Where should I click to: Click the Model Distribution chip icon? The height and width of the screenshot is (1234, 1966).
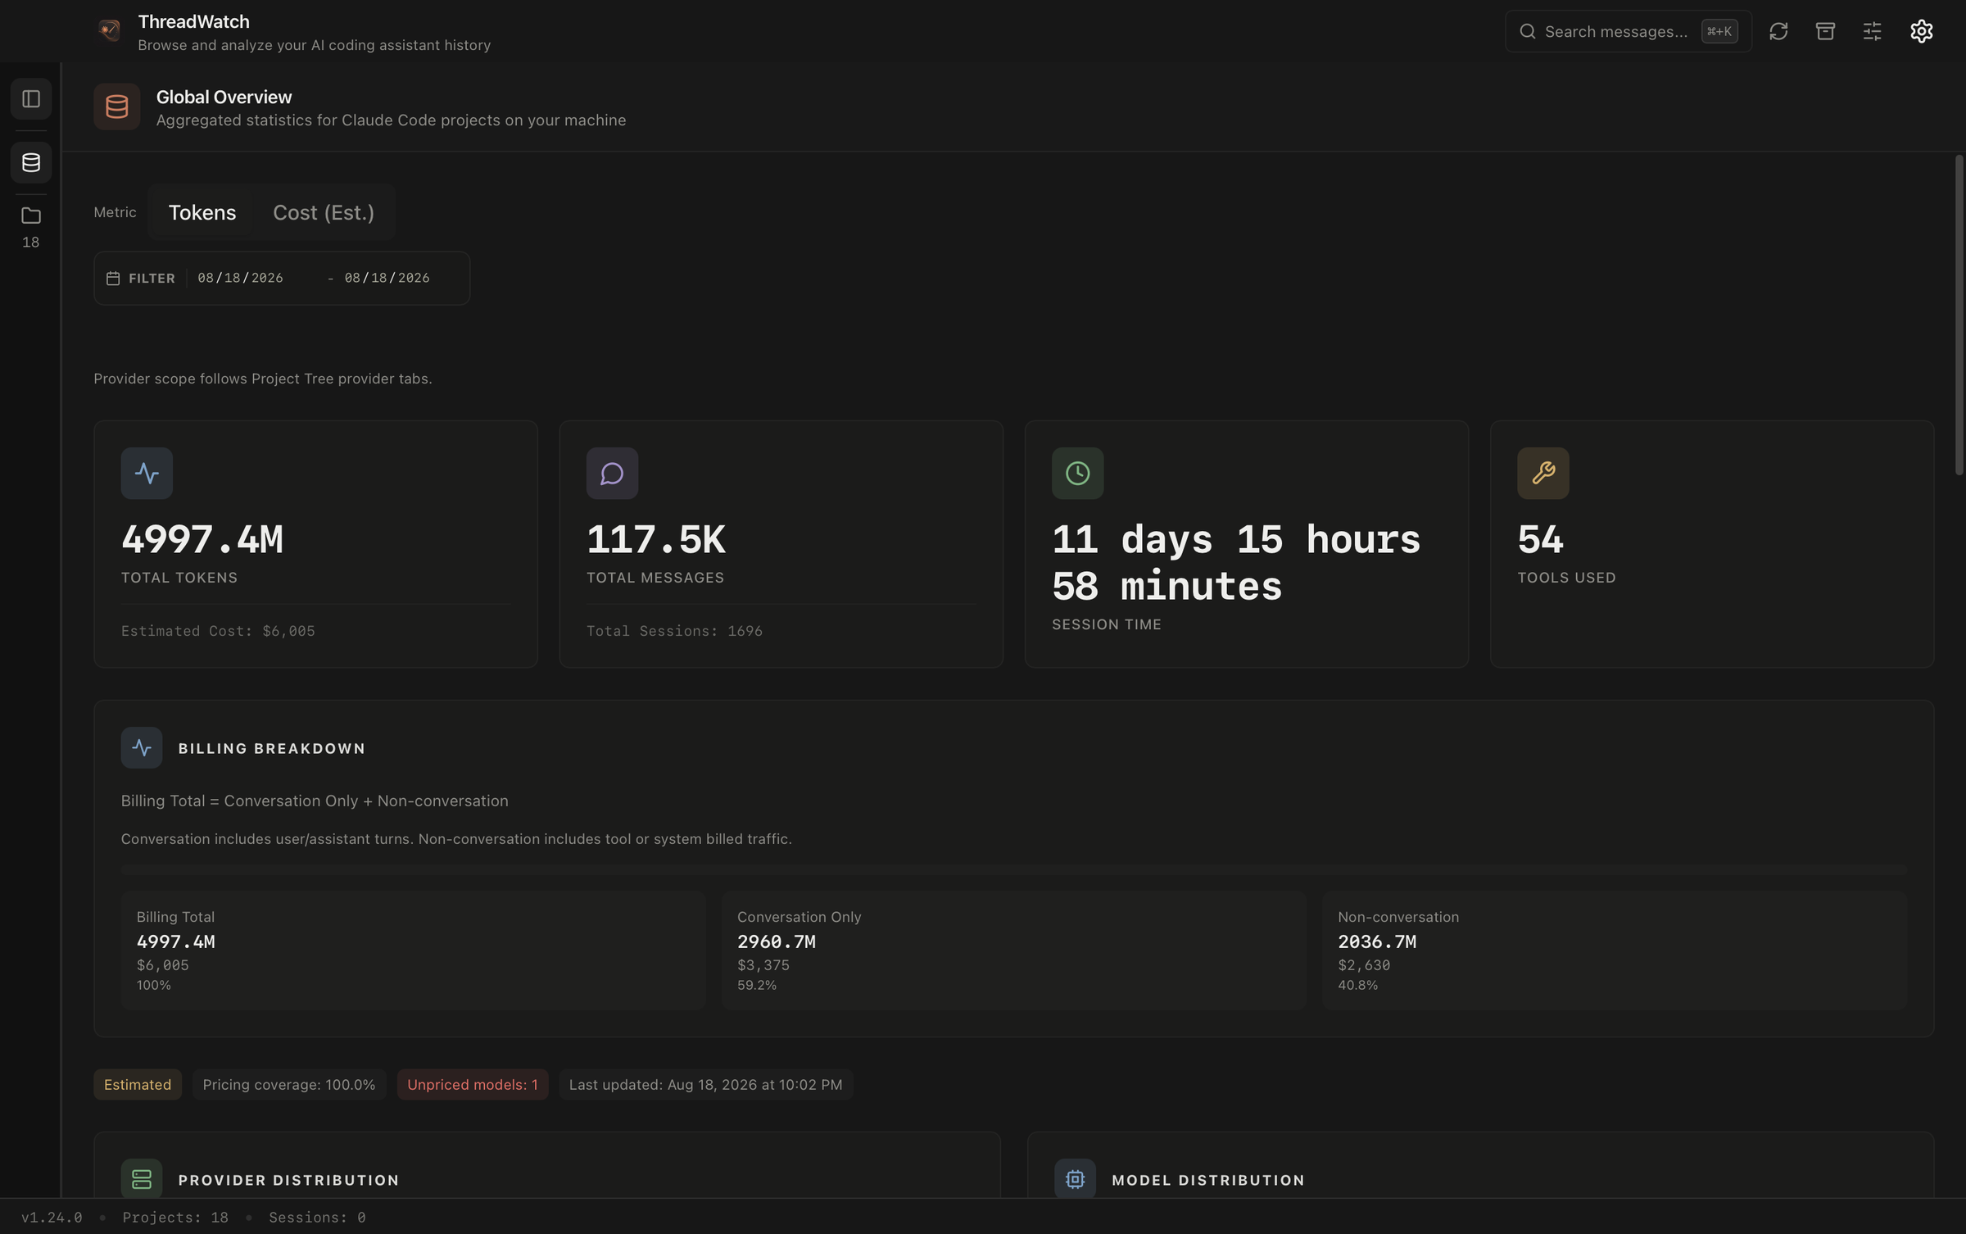[x=1075, y=1179]
